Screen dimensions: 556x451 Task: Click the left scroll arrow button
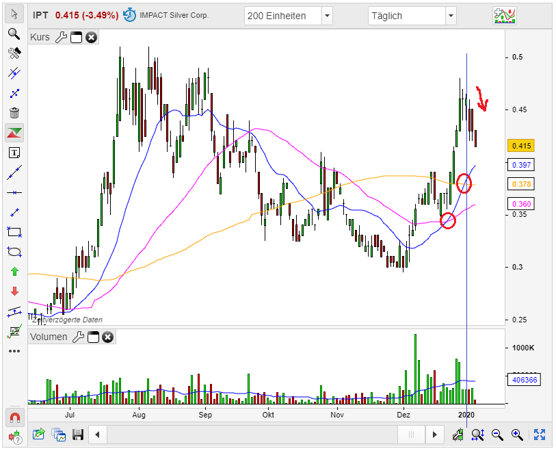click(x=98, y=435)
